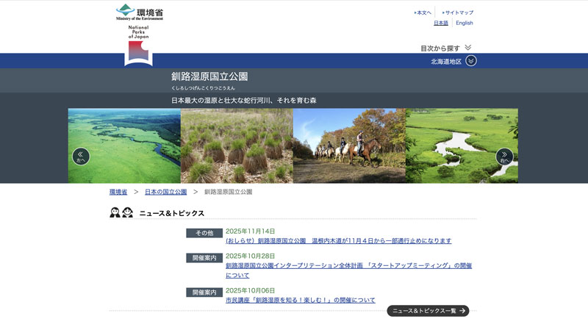Open the サイトマップ link
This screenshot has width=588, height=327.
click(x=459, y=12)
